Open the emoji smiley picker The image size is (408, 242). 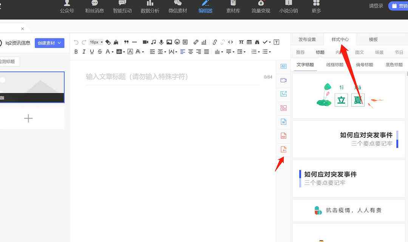(x=177, y=42)
